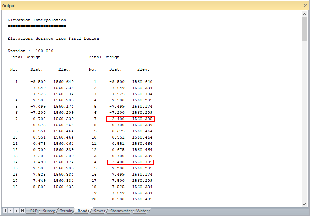Image resolution: width=310 pixels, height=216 pixels.
Task: Click the scroll up arrow
Action: tap(304, 14)
